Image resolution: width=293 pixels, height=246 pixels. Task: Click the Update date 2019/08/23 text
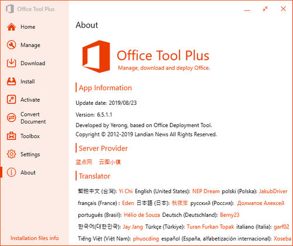(106, 103)
